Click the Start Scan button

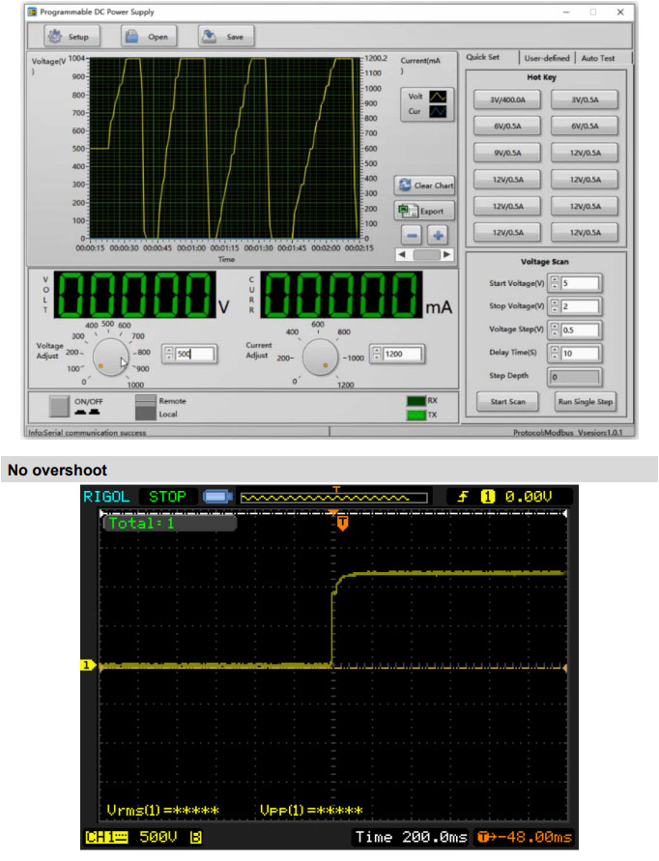[507, 401]
